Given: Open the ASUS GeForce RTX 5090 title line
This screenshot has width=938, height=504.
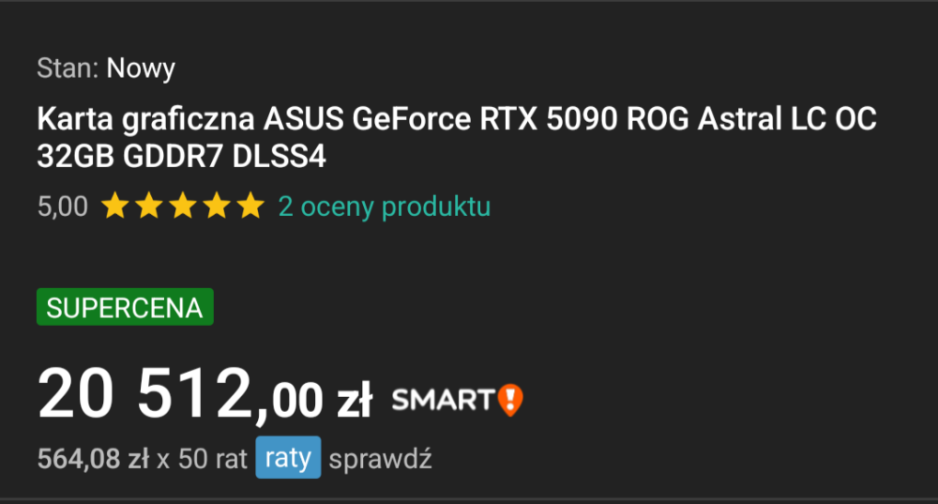Looking at the screenshot, I should (x=457, y=120).
